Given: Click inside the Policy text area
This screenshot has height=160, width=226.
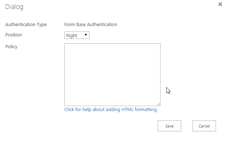Looking at the screenshot, I should click(112, 74).
